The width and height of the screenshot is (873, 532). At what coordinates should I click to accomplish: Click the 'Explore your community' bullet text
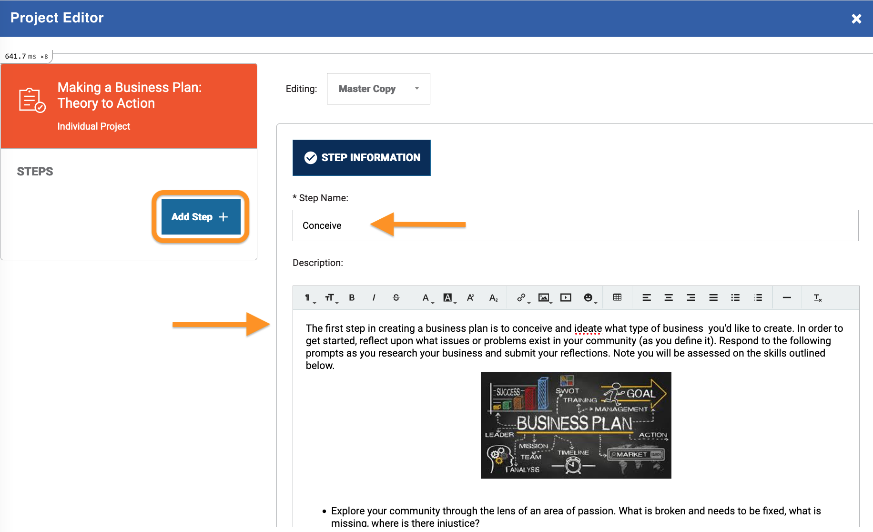pos(576,517)
